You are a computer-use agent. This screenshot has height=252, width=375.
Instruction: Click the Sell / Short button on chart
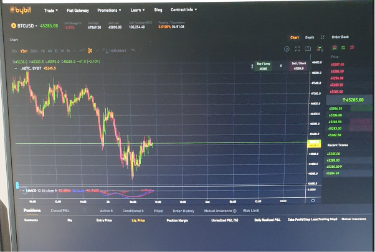299,66
